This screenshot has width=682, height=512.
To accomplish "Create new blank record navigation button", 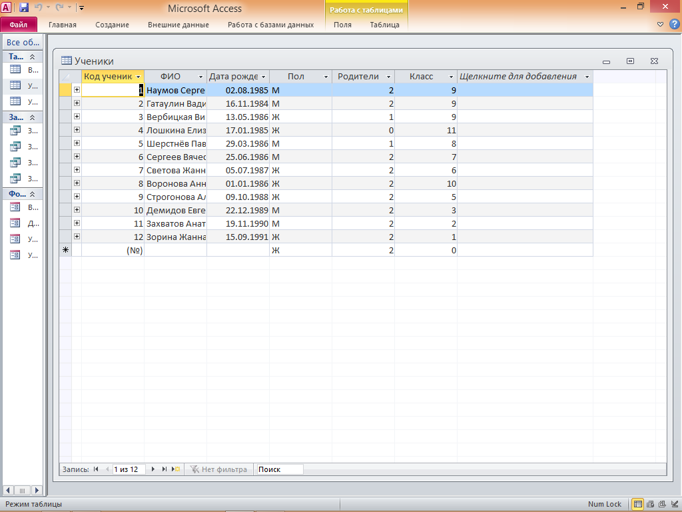I will click(x=176, y=469).
